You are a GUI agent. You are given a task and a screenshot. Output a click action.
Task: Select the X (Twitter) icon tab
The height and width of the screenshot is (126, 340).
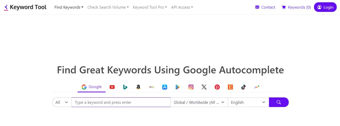point(204,87)
